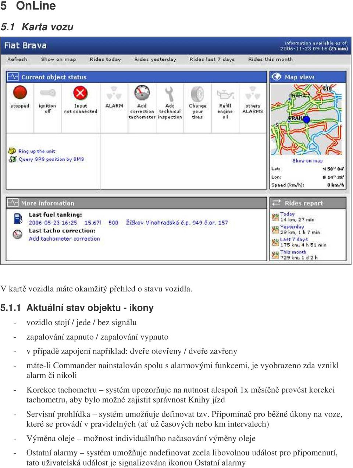Click the Last 7 days map icon

coord(275,242)
